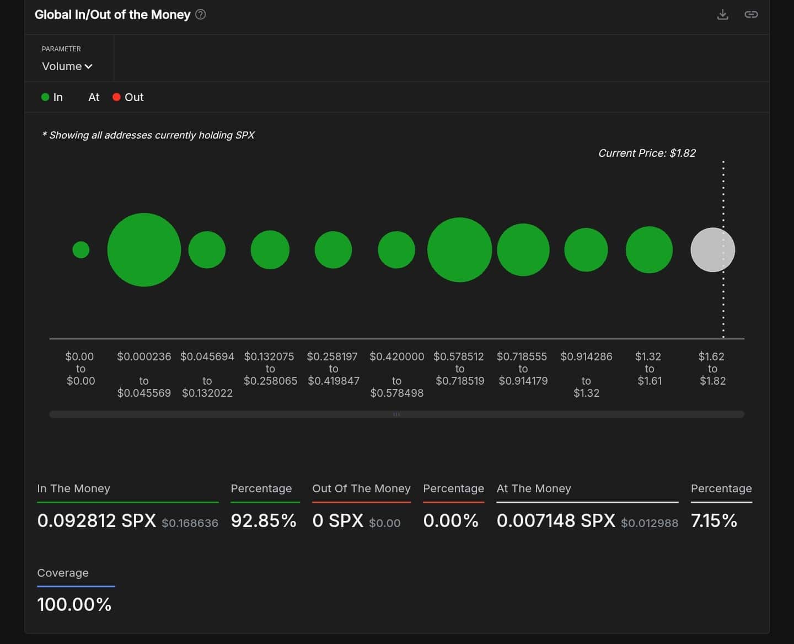Click the horizontal range scrollbar below chart
The width and height of the screenshot is (794, 644).
click(x=396, y=414)
